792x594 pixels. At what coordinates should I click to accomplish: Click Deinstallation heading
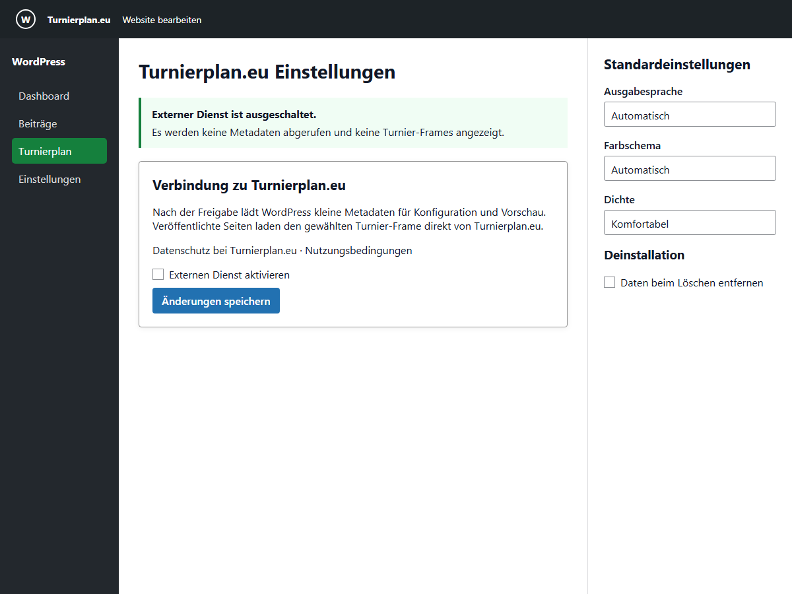pos(644,255)
